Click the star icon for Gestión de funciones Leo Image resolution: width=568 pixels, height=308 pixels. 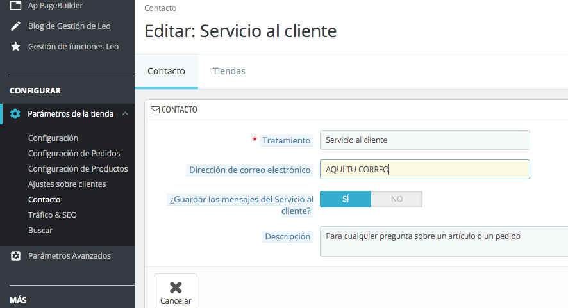point(15,46)
